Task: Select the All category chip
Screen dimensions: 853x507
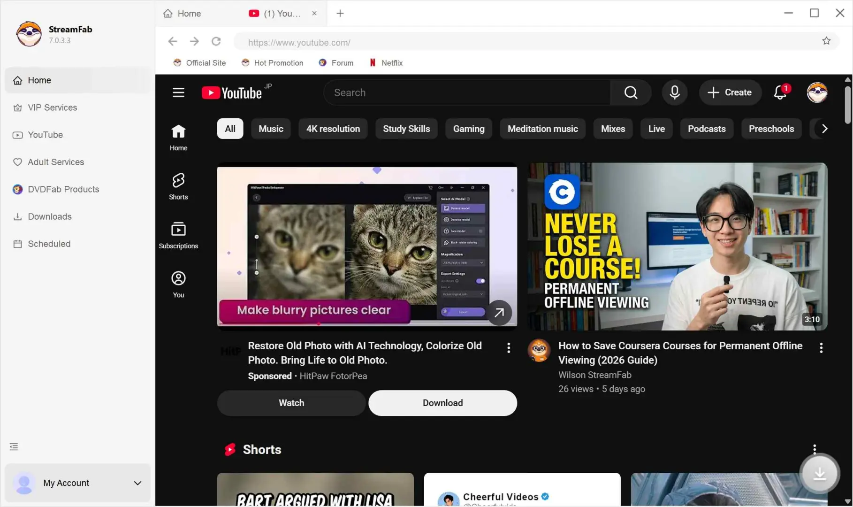Action: click(230, 129)
